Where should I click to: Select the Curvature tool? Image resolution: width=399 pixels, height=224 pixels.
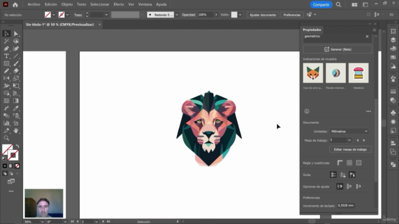click(16, 49)
